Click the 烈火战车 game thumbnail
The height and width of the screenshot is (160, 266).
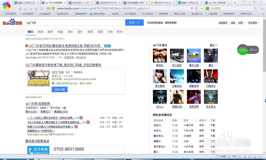click(177, 56)
